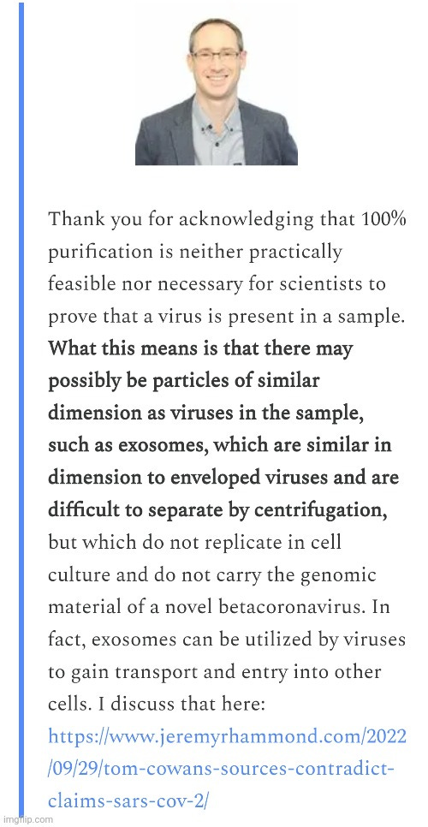Click the bold phrase 'such as exosomes'
This screenshot has height=827, width=428.
pyautogui.click(x=122, y=446)
